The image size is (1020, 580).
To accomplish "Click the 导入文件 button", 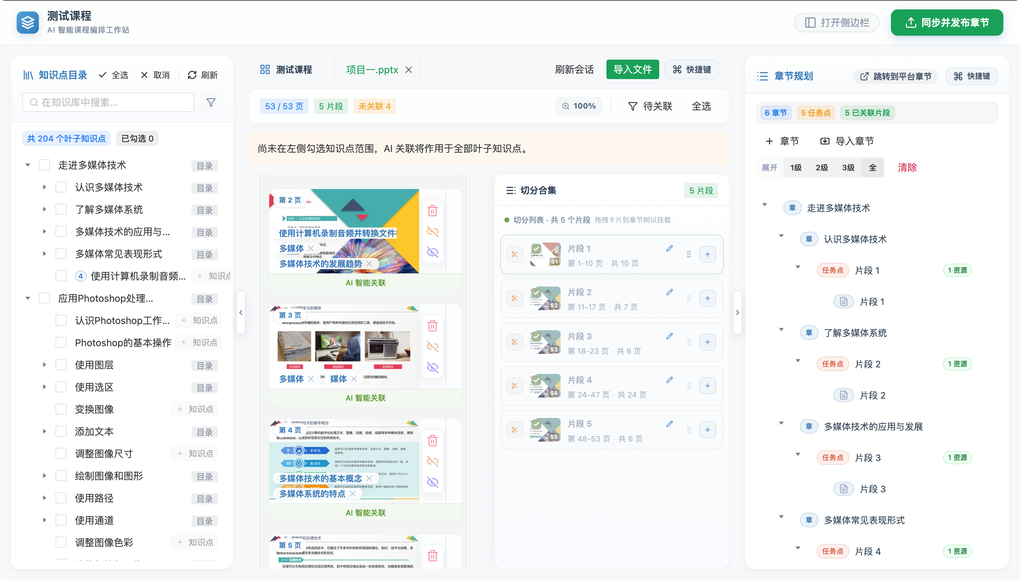I will [632, 70].
